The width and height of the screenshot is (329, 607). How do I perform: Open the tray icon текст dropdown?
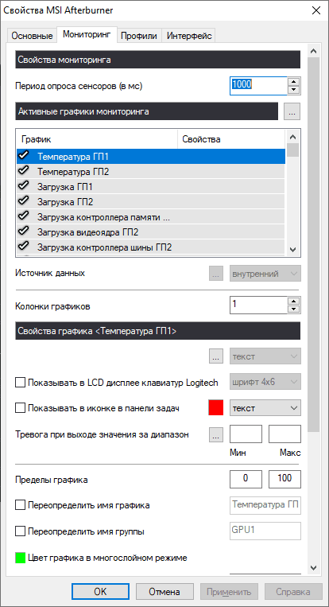pos(265,408)
